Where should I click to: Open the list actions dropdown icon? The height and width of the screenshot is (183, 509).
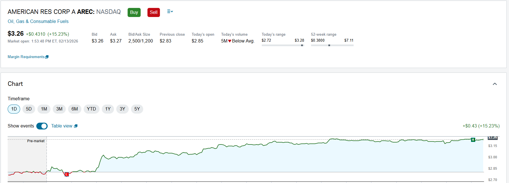coord(170,12)
